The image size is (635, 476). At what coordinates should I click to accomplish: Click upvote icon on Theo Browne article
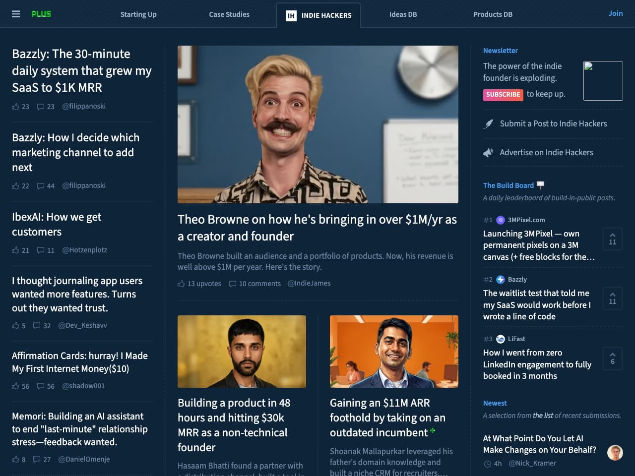181,284
